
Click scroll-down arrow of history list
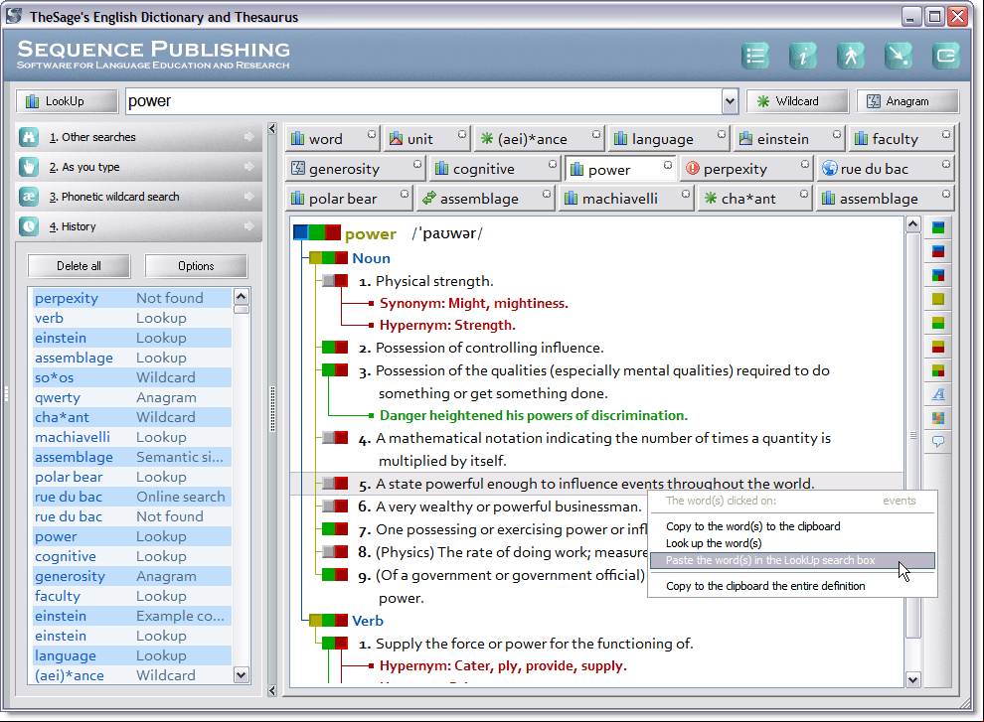tap(241, 675)
